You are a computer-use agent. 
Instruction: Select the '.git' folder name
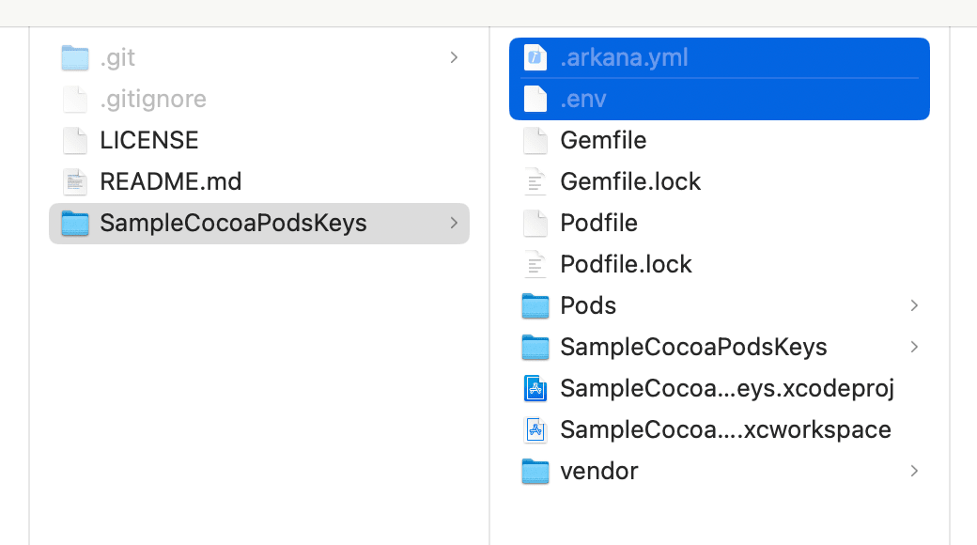pos(117,58)
